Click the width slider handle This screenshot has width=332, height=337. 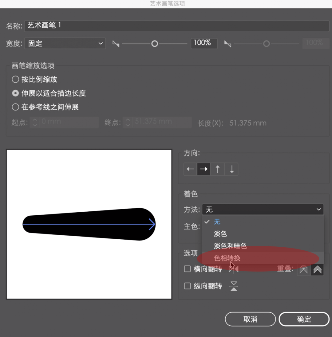155,44
